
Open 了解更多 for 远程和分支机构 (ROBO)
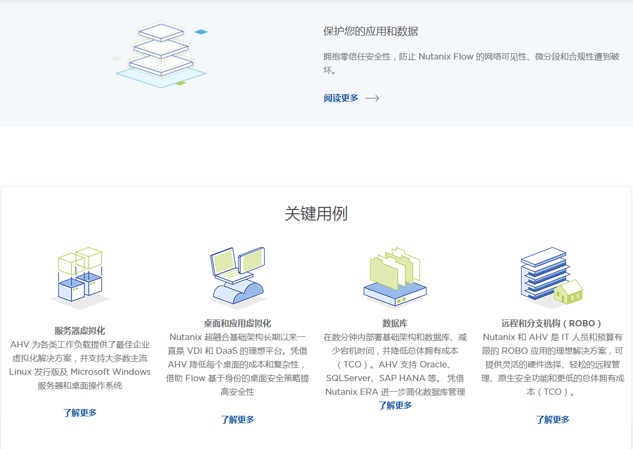[x=552, y=420]
